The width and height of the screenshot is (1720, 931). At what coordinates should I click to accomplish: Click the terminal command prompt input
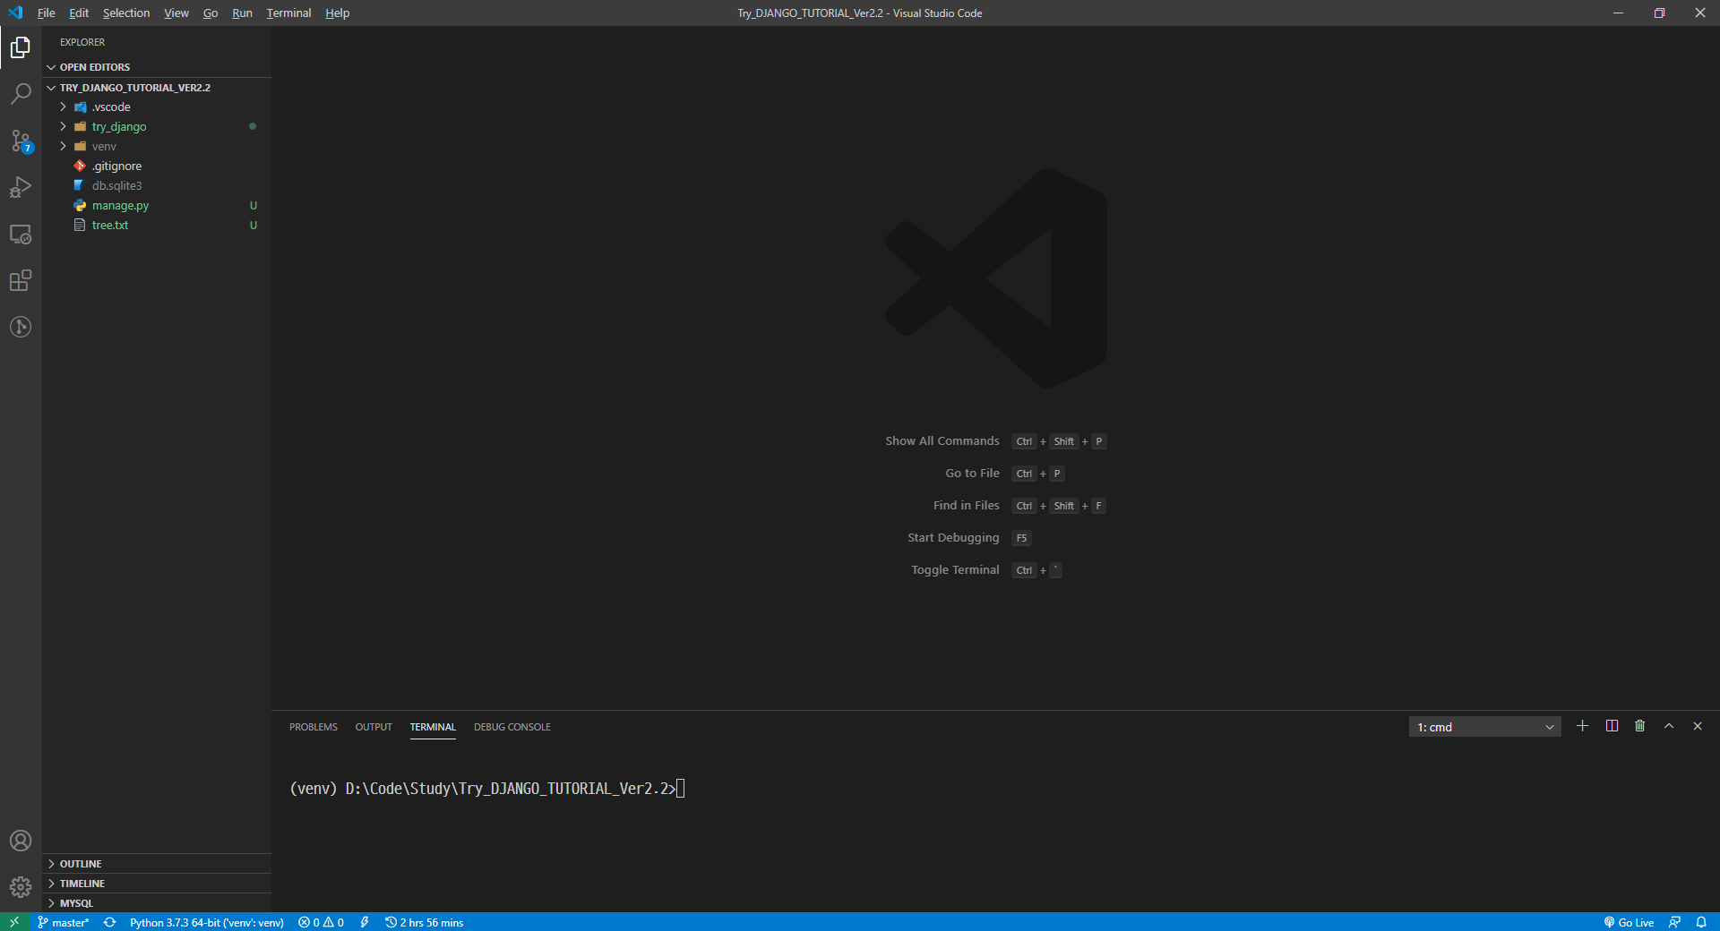point(681,789)
